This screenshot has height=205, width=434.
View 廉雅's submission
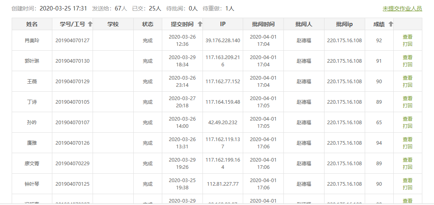[407, 139]
